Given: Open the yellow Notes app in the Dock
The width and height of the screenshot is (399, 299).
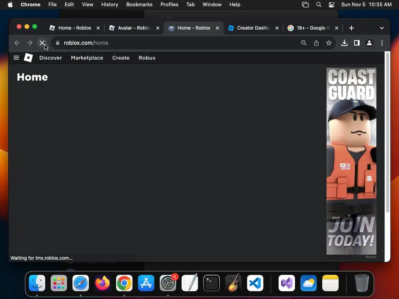Looking at the screenshot, I should 330,283.
